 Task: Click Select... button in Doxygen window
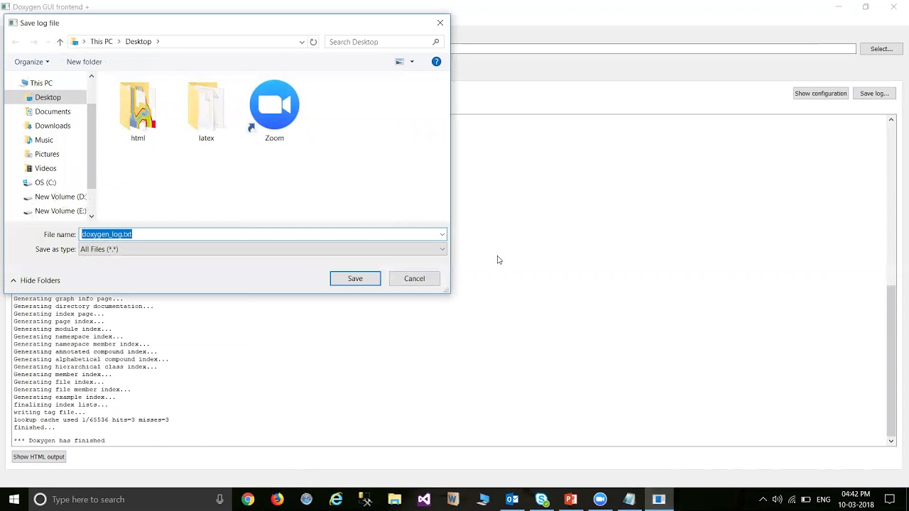click(x=881, y=49)
